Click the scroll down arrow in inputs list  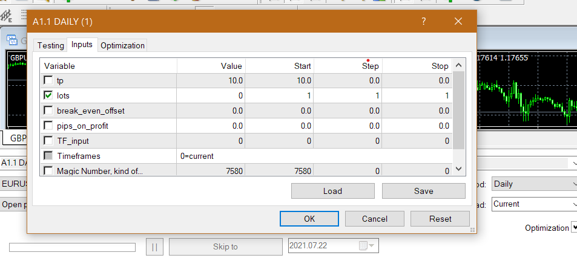tap(458, 169)
